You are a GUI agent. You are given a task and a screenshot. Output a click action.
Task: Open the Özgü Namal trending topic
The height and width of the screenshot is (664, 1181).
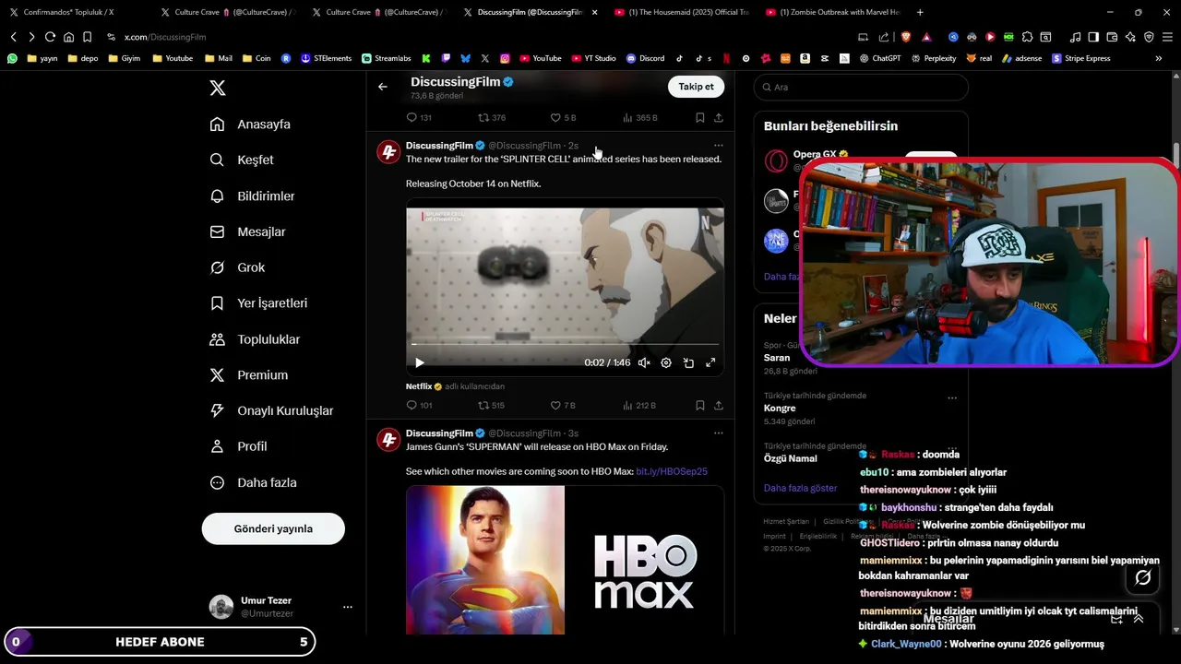pos(790,458)
